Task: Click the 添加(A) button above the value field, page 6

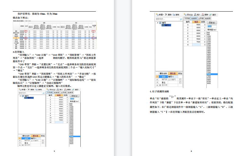Action: pyautogui.click(x=212, y=23)
